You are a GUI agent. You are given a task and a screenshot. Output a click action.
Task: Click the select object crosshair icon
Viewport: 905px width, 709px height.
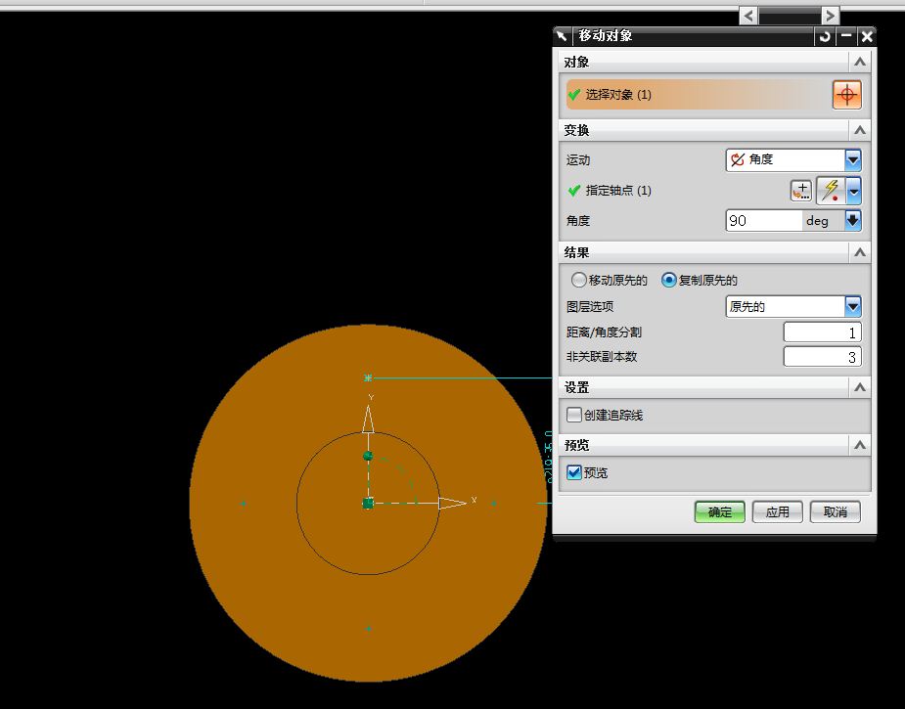[846, 95]
